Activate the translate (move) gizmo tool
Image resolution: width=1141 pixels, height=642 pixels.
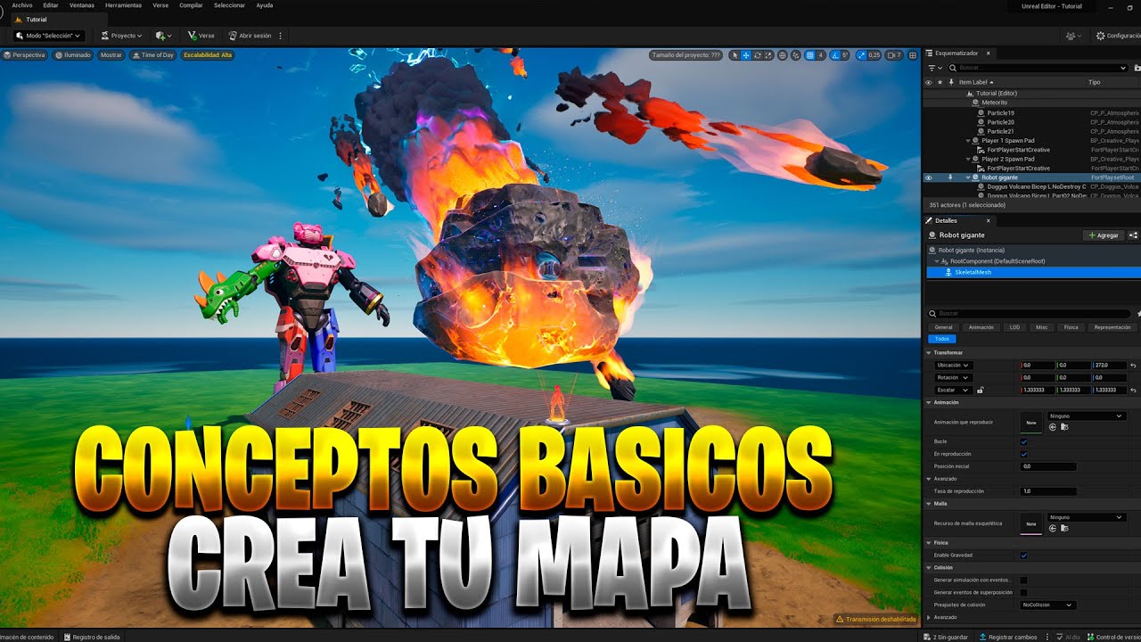tap(746, 55)
